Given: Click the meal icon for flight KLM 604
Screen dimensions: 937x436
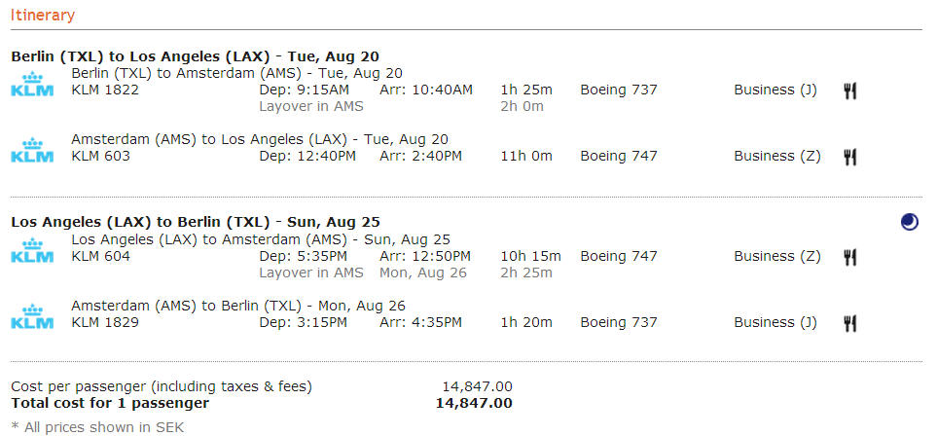Looking at the screenshot, I should (x=849, y=257).
